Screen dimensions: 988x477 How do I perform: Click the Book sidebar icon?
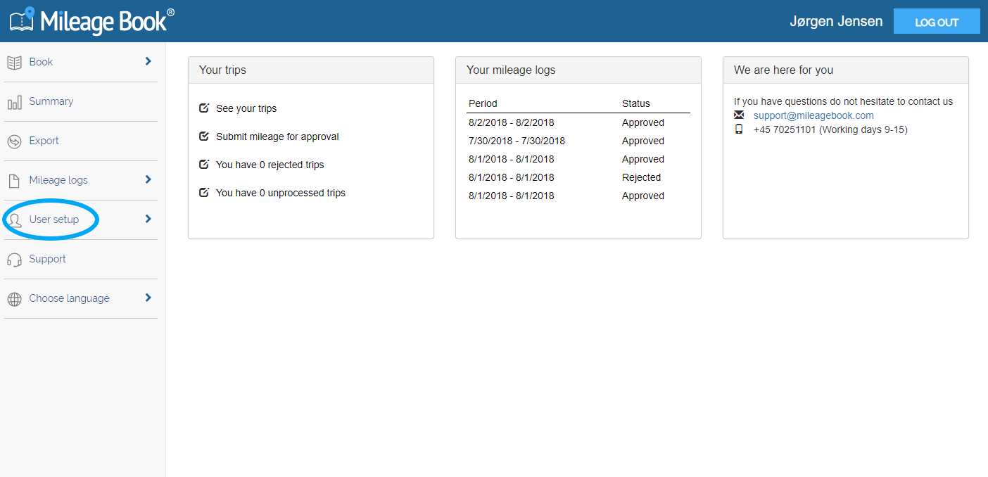pyautogui.click(x=14, y=63)
